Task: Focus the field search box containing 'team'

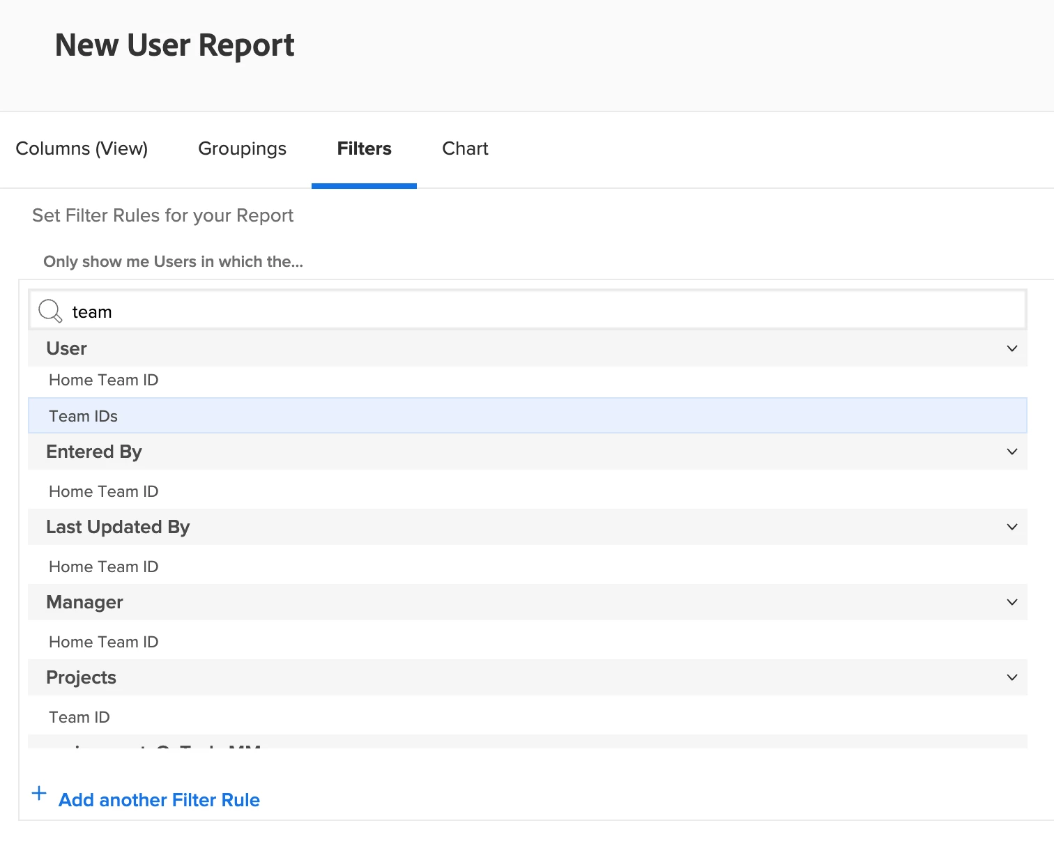Action: coord(528,311)
